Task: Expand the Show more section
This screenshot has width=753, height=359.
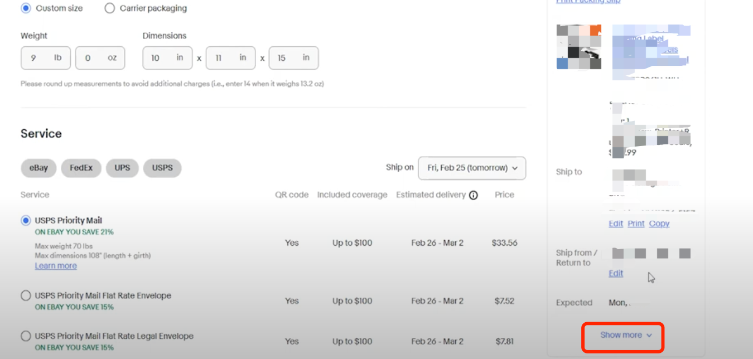Action: point(626,335)
